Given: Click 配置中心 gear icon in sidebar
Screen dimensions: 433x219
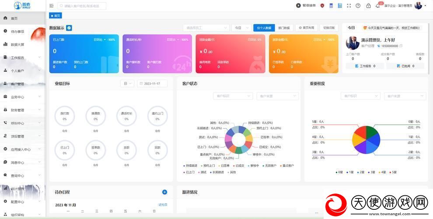Looking at the screenshot, I should pyautogui.click(x=5, y=201).
